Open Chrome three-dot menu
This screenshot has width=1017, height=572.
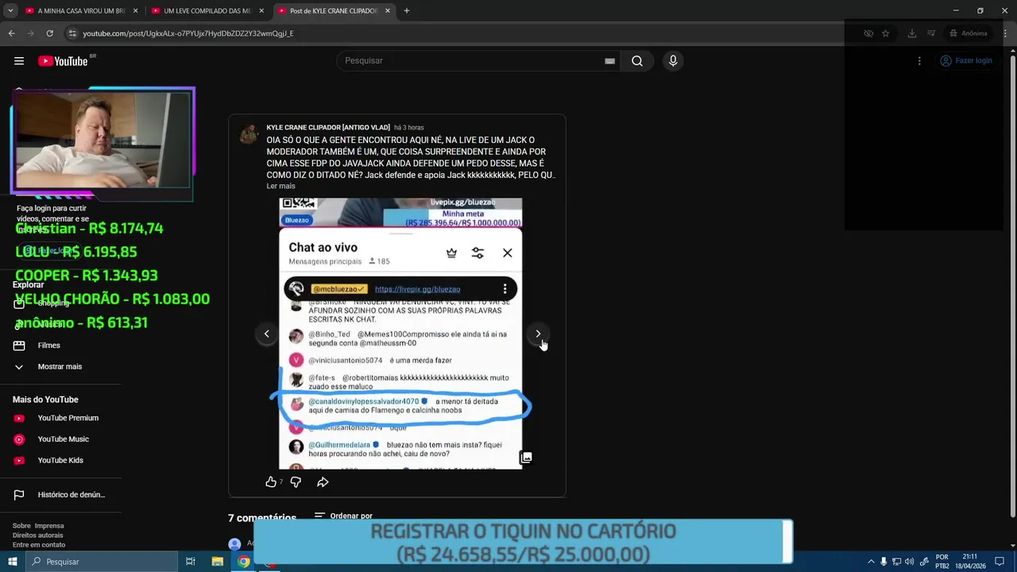[1006, 33]
